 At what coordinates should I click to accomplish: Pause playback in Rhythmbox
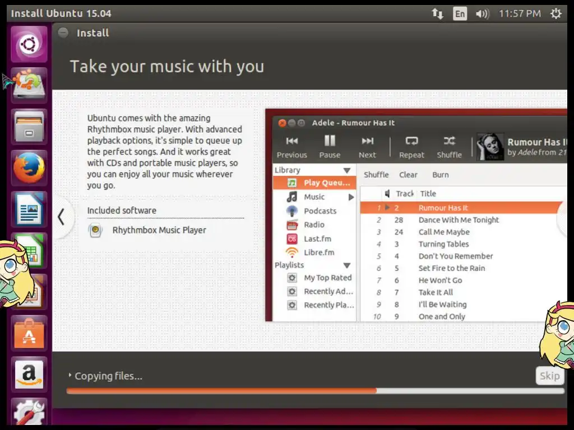(330, 147)
